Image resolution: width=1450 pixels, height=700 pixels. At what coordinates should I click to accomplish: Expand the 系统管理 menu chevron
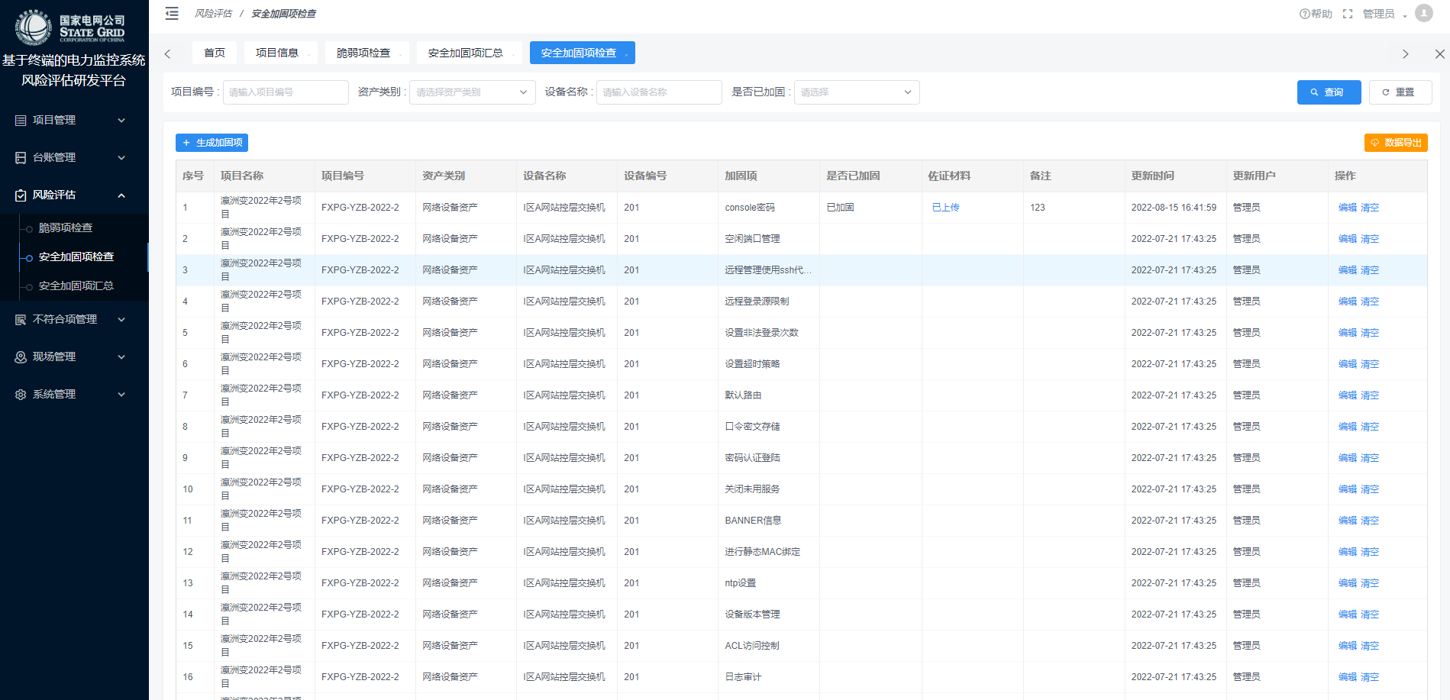121,395
